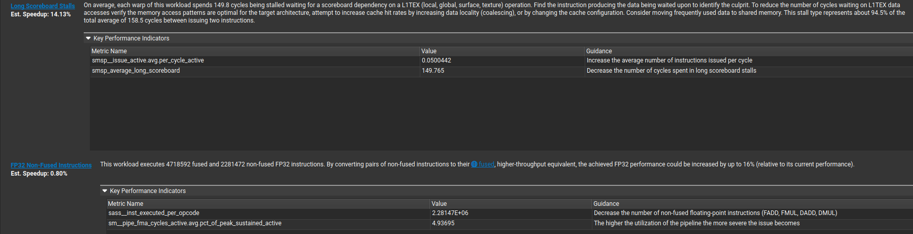Select the sass__inst_executed_per_opcode metric row
The width and height of the screenshot is (913, 234).
[x=154, y=213]
